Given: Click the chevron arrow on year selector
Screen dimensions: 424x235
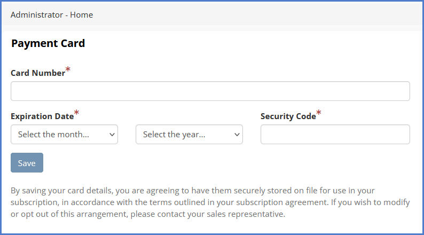Looking at the screenshot, I should coord(237,135).
